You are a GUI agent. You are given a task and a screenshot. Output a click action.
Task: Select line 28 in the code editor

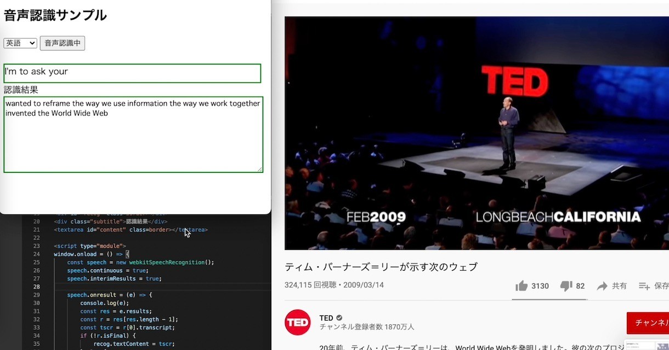coord(110,287)
